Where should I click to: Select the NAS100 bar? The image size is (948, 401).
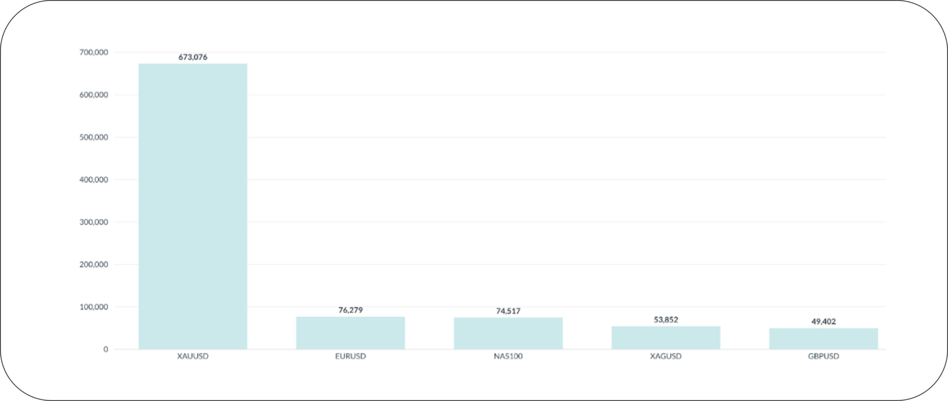(x=508, y=333)
